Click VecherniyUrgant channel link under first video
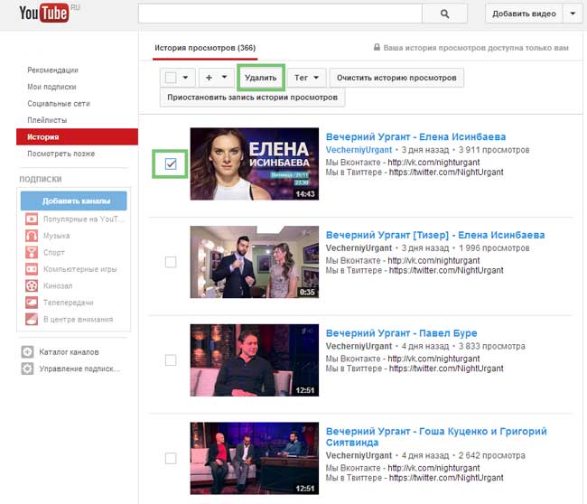The image size is (587, 504). click(x=359, y=150)
